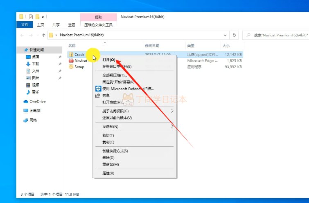Image resolution: width=309 pixels, height=203 pixels.
Task: Click the pin icon beside 文档
Action: [x=59, y=71]
